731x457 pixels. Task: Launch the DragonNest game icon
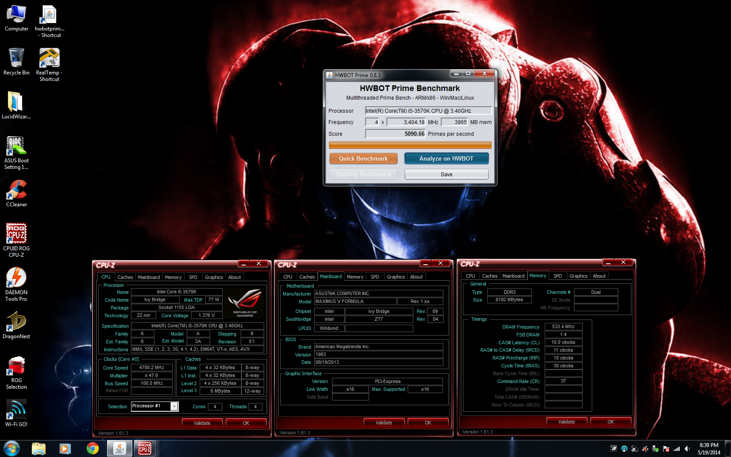17,325
